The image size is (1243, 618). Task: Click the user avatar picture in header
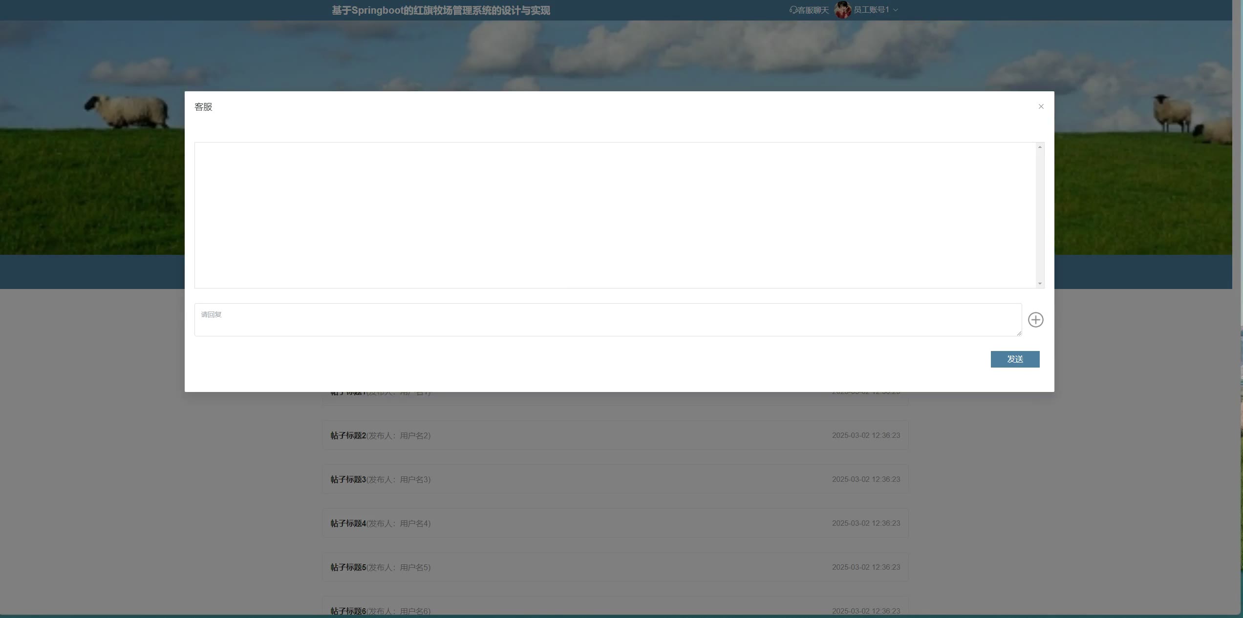pyautogui.click(x=842, y=10)
